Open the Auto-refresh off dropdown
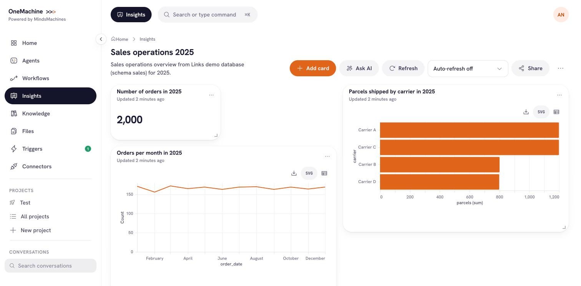The image size is (581, 286). coord(468,69)
